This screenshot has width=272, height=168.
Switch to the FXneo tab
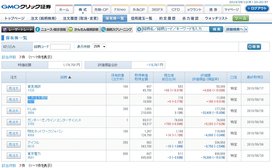click(120, 10)
